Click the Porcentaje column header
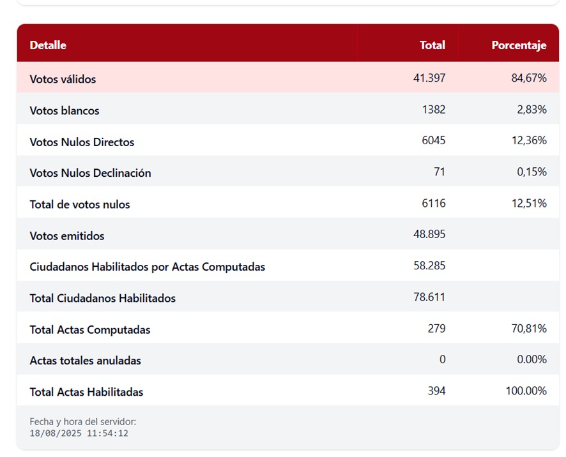 [x=518, y=45]
